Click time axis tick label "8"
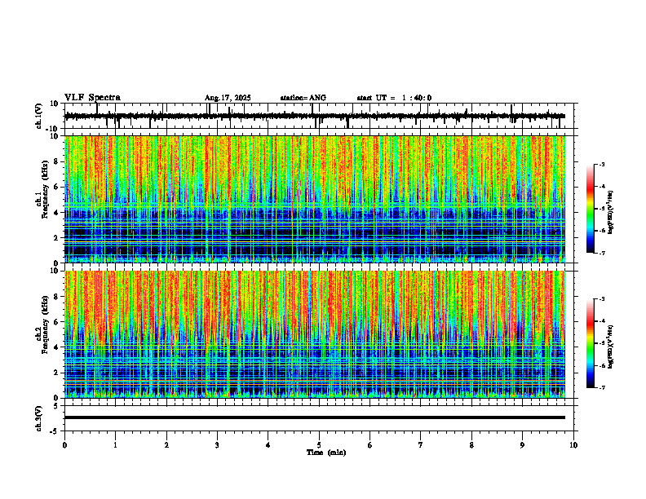The image size is (646, 499). (471, 445)
